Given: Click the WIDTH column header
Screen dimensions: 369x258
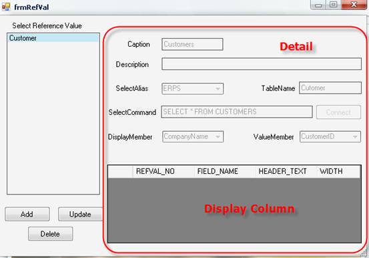Looking at the screenshot, I should click(338, 172).
